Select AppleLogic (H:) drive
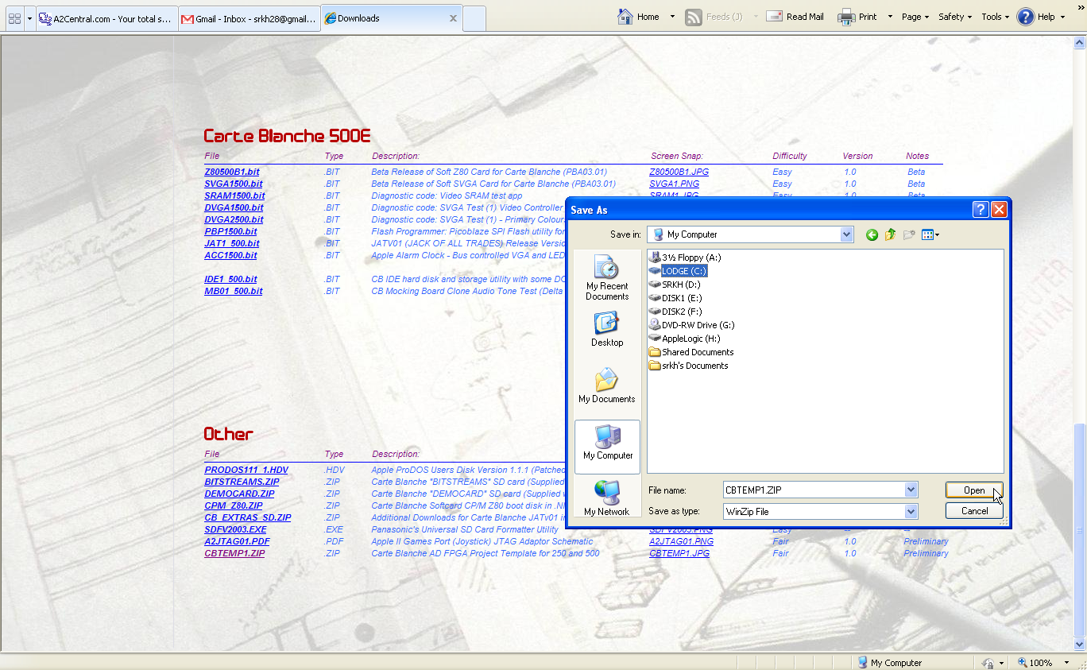 (x=684, y=339)
